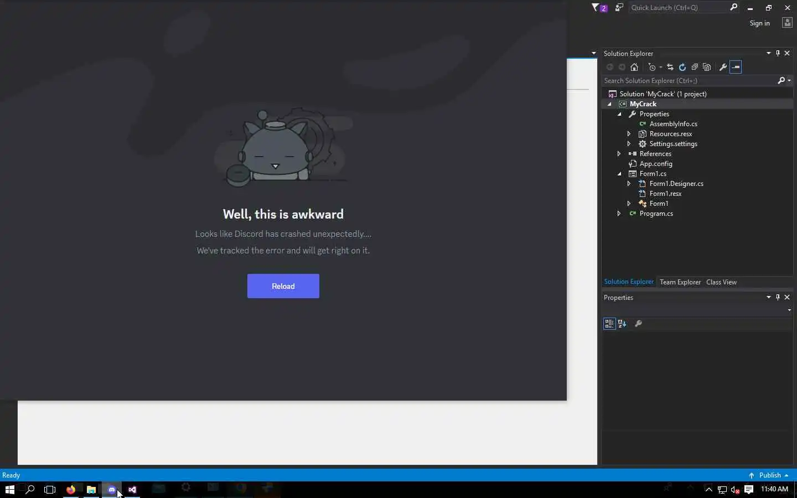
Task: Click the Collapse All icon in Solution Explorer
Action: coord(695,67)
